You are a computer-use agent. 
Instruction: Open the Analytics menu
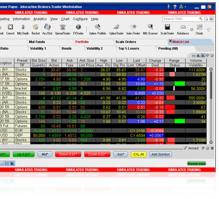coord(40,19)
